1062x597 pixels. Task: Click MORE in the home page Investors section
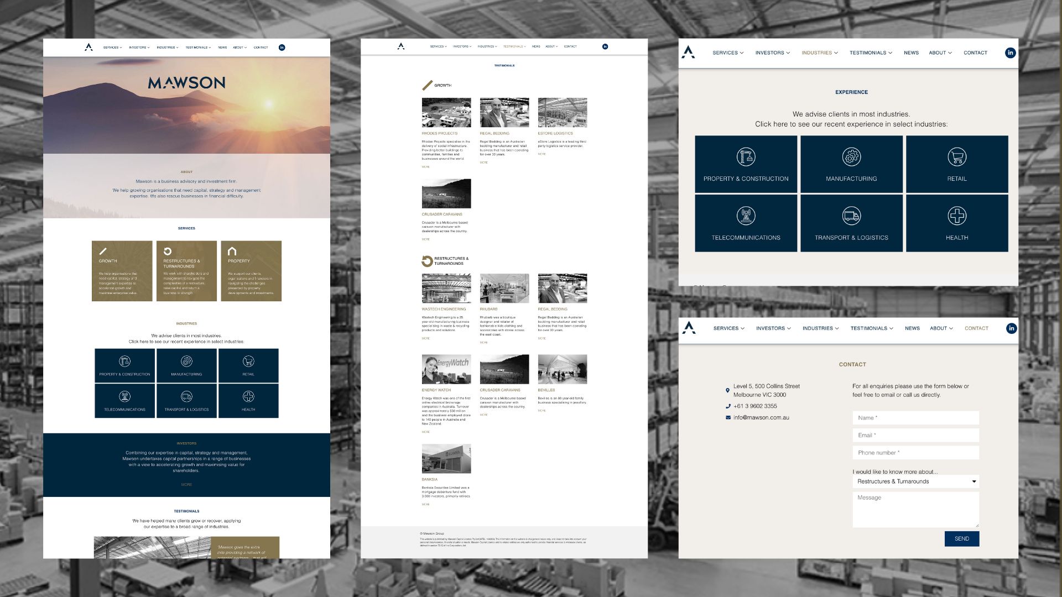pos(186,485)
